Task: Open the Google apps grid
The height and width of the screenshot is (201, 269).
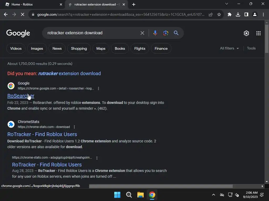Action: pos(258,33)
